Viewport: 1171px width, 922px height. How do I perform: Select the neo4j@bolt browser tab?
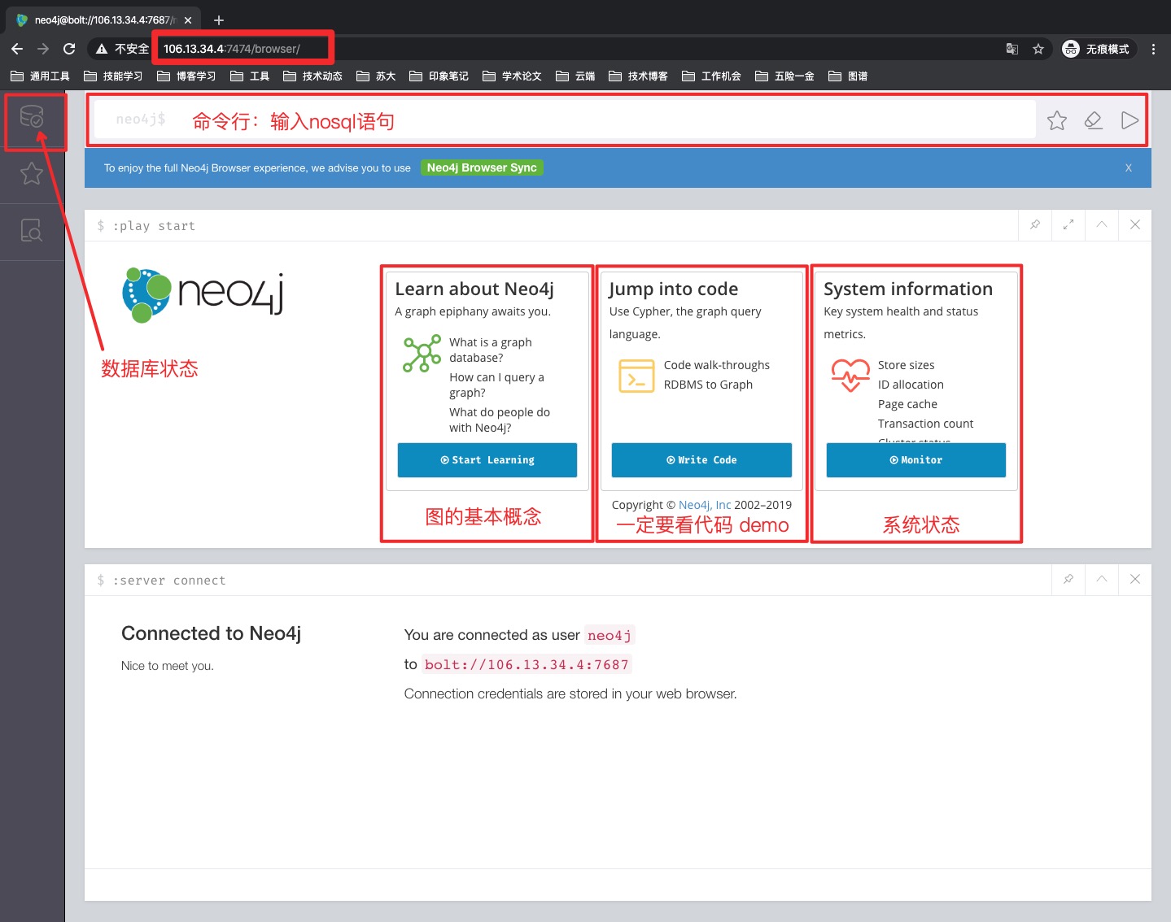click(x=103, y=20)
